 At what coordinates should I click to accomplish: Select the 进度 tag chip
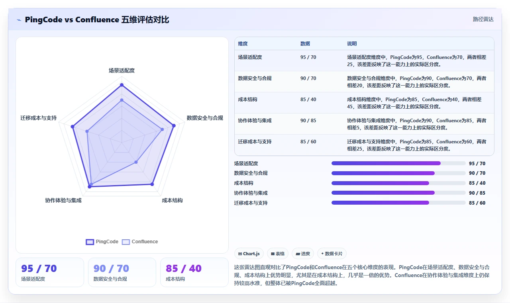point(303,254)
